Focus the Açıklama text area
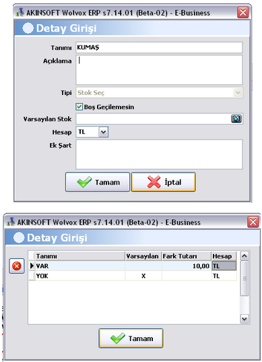Viewport: 262px width, 362px height. click(x=159, y=70)
